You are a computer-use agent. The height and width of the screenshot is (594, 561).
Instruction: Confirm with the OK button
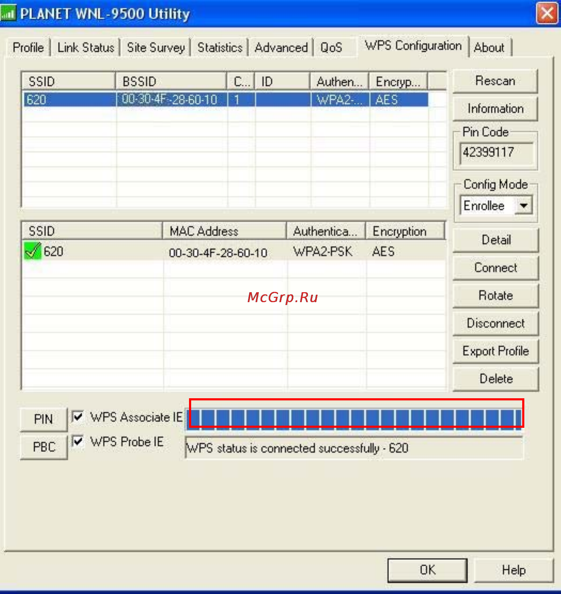click(427, 570)
